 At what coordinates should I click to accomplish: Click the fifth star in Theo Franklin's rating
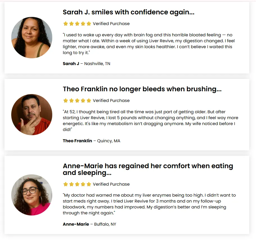[89, 101]
